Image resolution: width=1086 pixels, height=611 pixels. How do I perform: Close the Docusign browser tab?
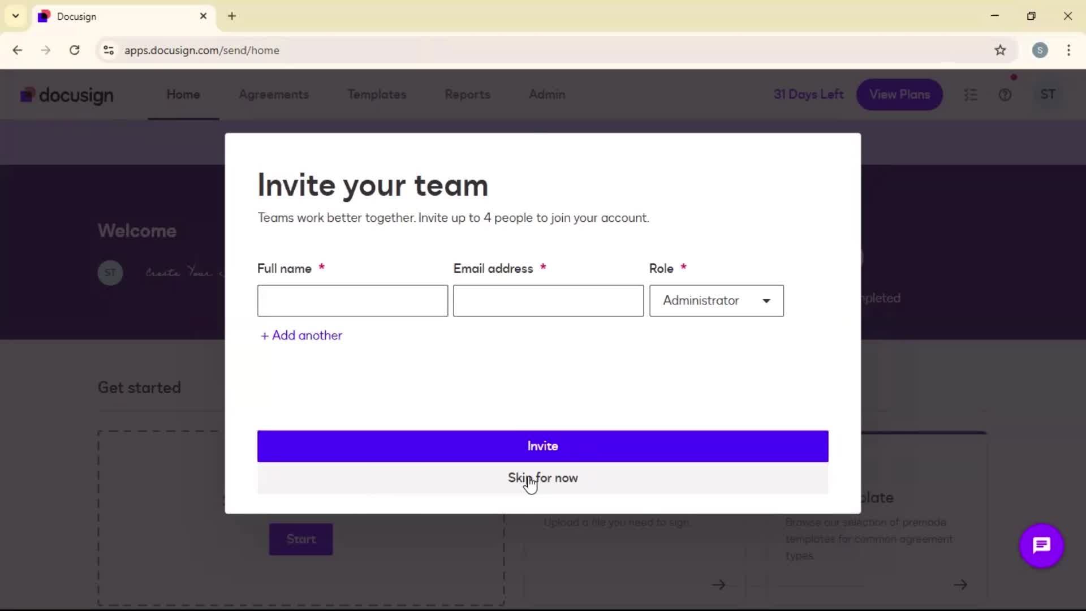tap(203, 16)
